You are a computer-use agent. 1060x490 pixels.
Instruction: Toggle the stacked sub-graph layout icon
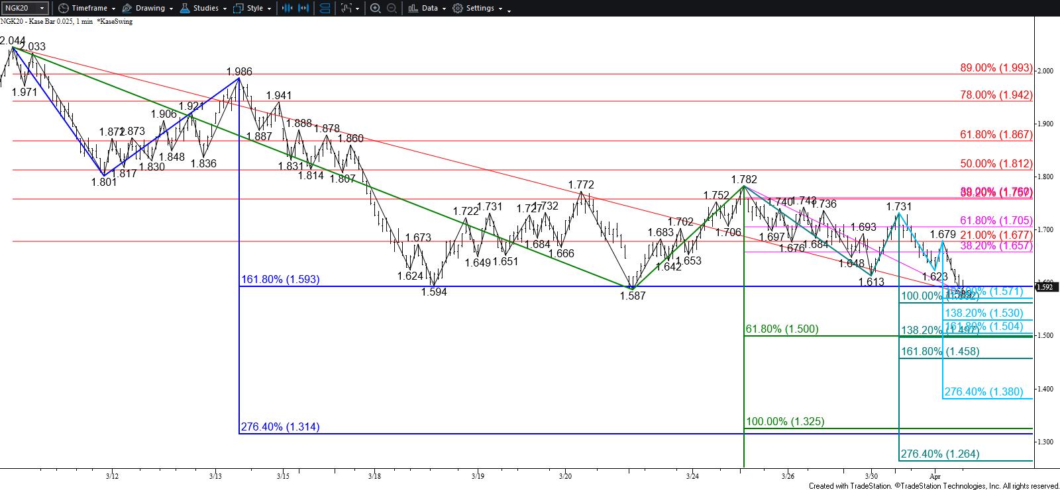point(325,8)
